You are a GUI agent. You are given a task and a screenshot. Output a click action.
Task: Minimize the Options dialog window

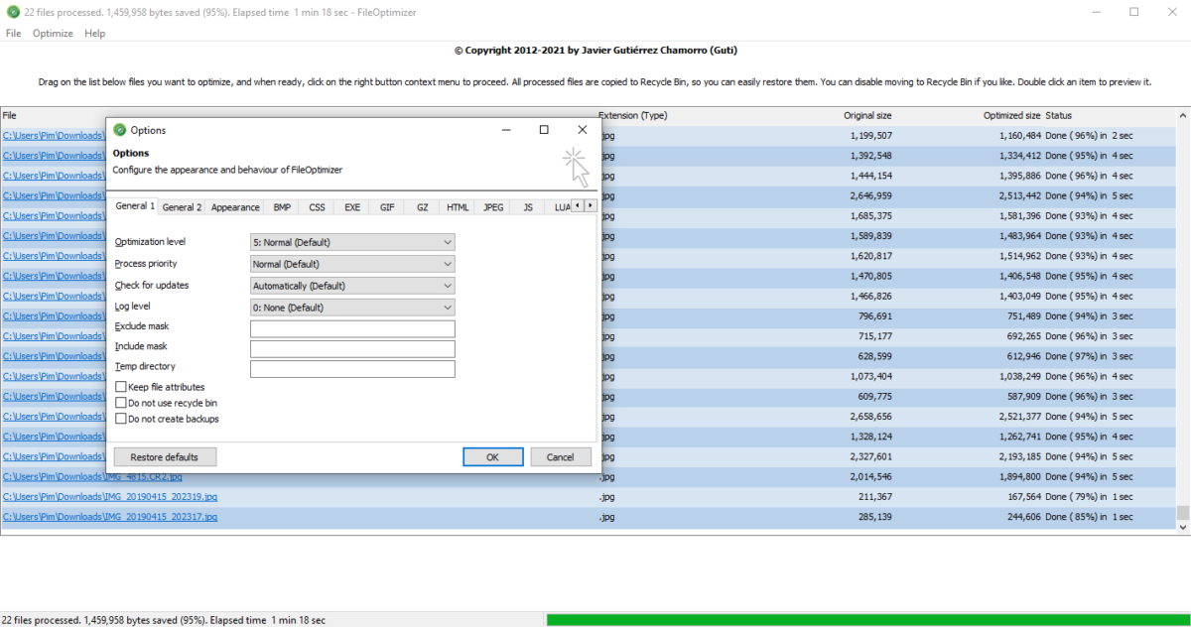(x=505, y=130)
